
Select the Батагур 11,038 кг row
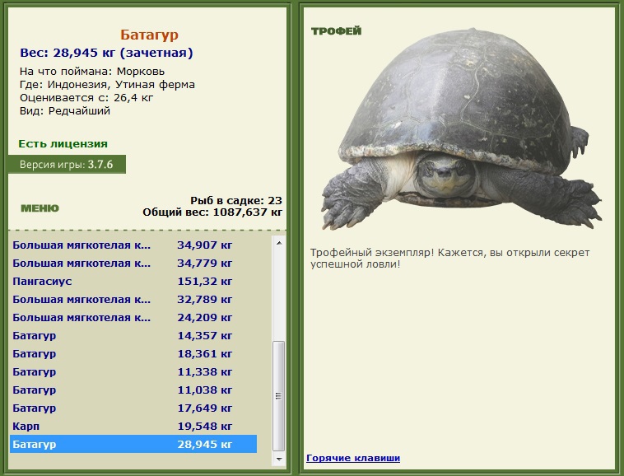coord(133,390)
